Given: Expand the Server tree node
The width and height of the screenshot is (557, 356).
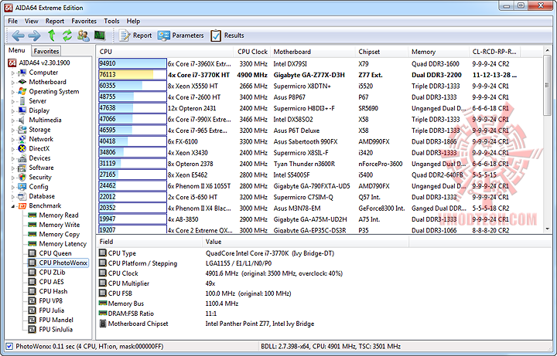Looking at the screenshot, I should (x=13, y=101).
